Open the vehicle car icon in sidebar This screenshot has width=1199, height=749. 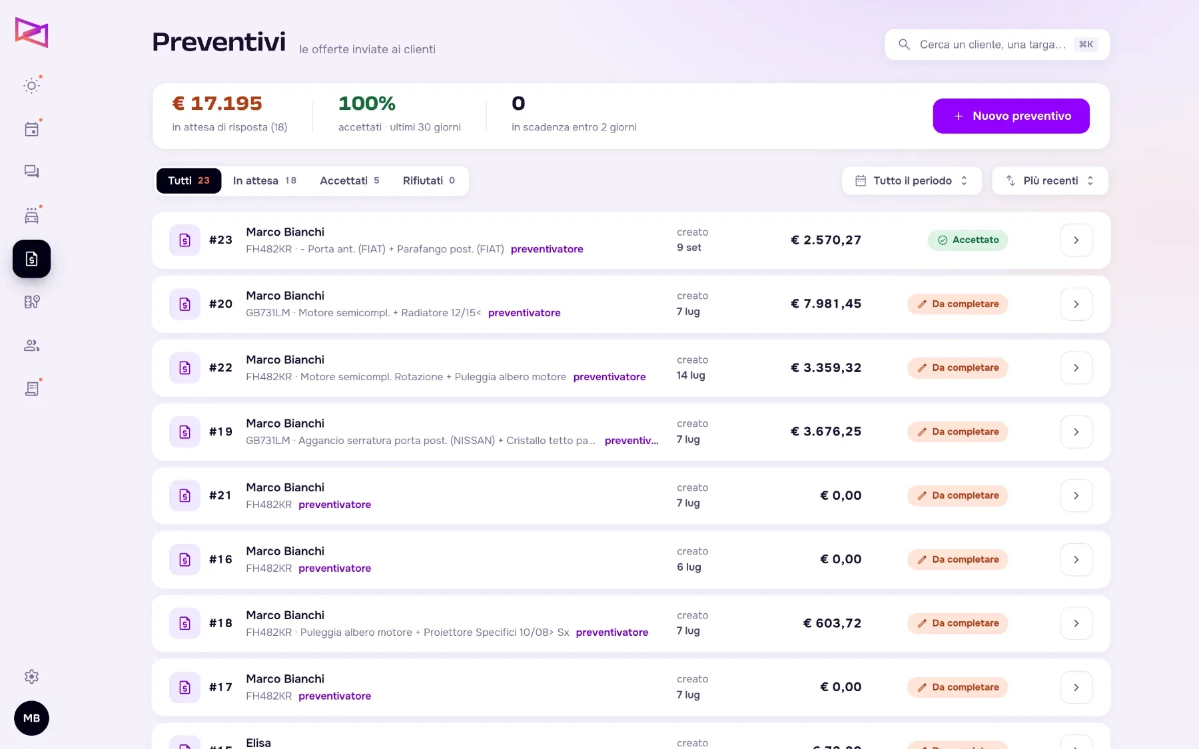pyautogui.click(x=31, y=216)
